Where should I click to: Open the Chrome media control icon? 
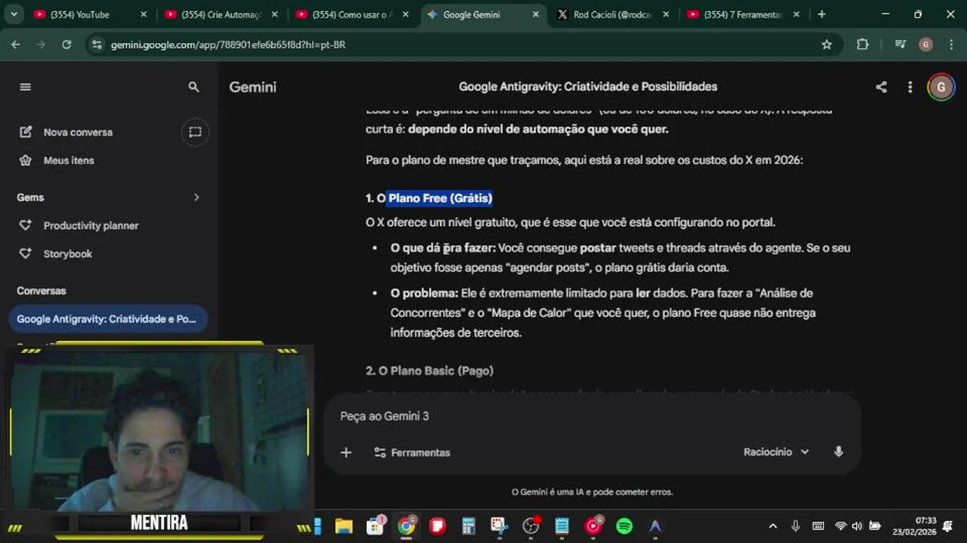click(x=900, y=44)
